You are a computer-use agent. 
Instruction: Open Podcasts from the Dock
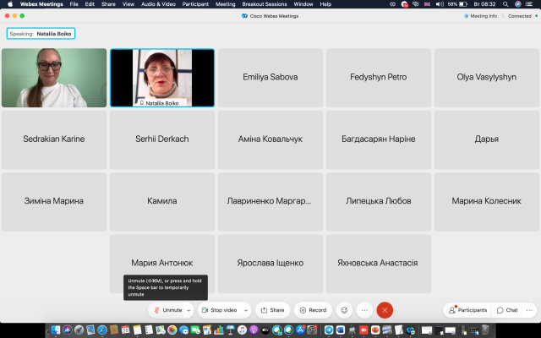tap(254, 330)
